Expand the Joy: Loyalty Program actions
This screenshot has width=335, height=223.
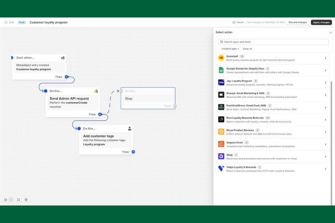point(325,83)
